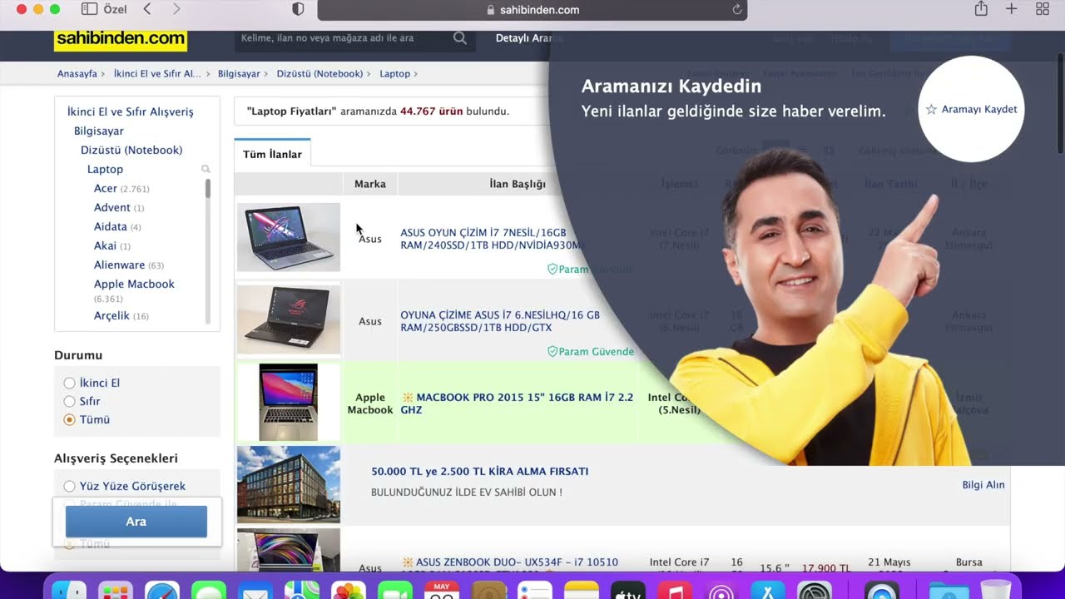Choose the Yüz Yüze Görüşerek option
The height and width of the screenshot is (599, 1065).
click(69, 486)
